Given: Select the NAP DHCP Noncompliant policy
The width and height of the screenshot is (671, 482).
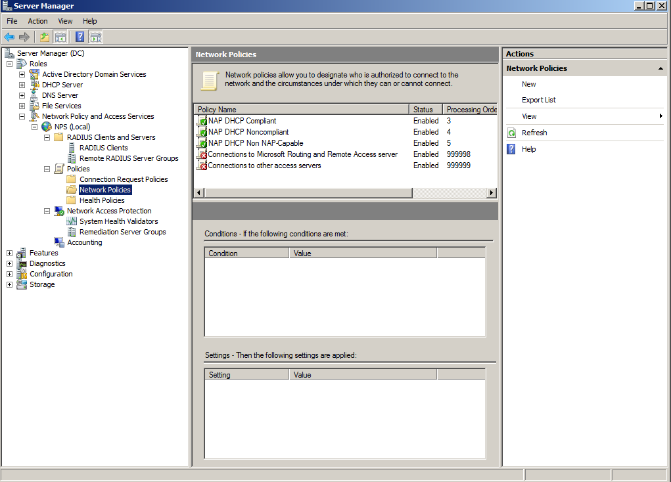Looking at the screenshot, I should point(248,132).
